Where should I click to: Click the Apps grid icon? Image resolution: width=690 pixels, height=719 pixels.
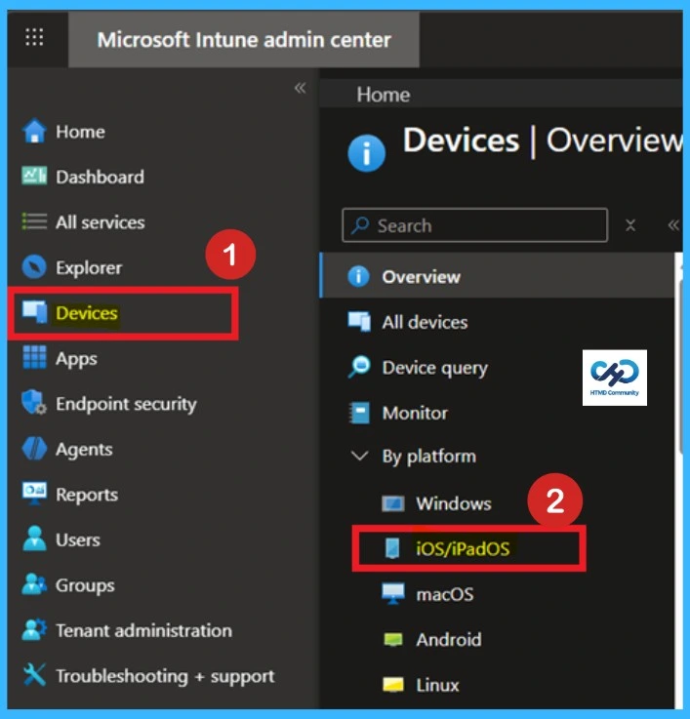pos(34,357)
